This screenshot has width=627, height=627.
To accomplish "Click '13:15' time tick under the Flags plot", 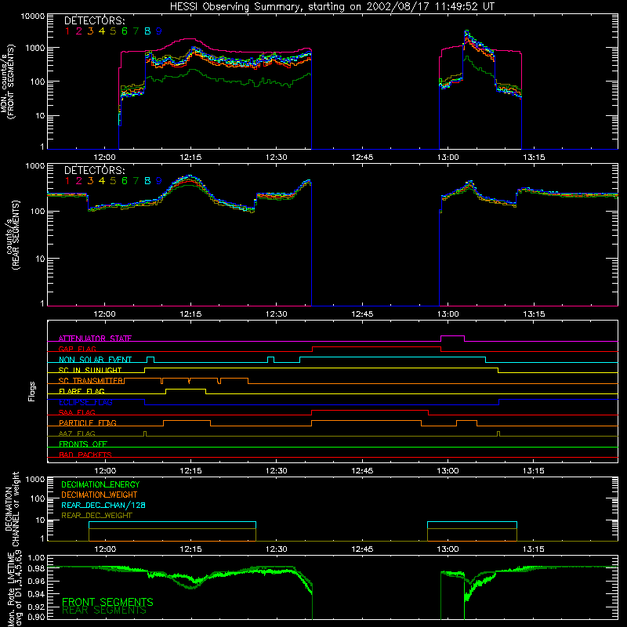I will [x=534, y=471].
